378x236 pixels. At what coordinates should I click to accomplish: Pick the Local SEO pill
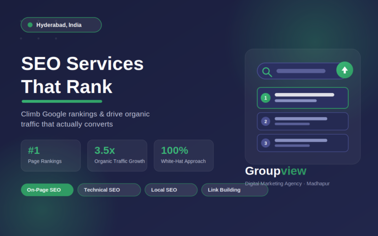(171, 190)
